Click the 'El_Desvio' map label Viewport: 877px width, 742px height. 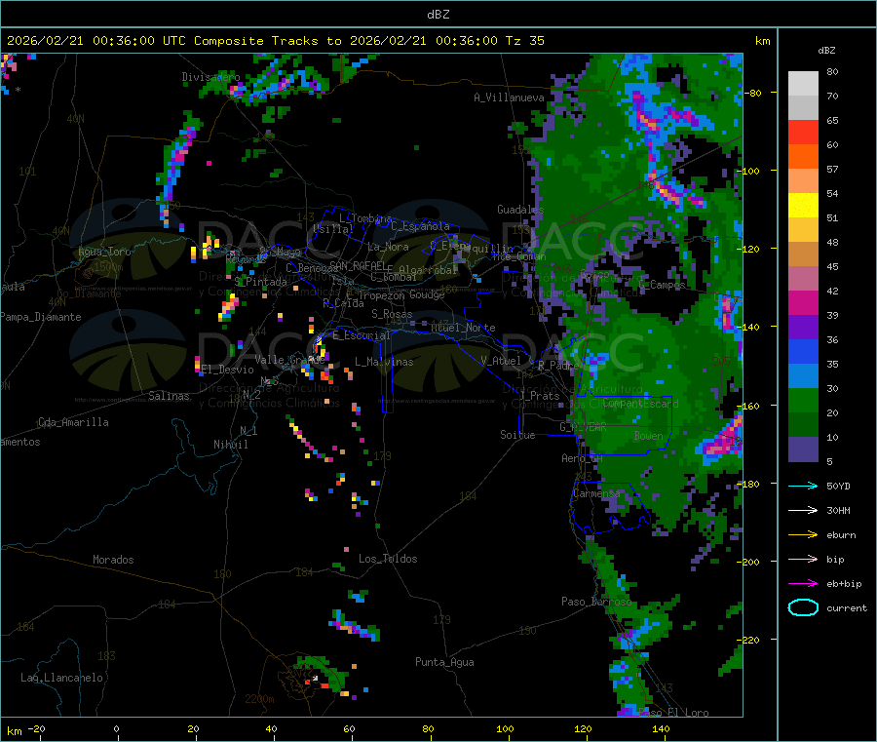pos(227,370)
